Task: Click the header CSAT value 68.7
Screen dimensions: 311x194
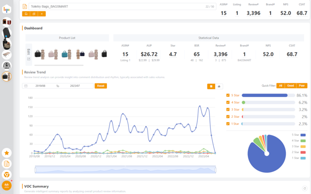Action: tap(302, 13)
